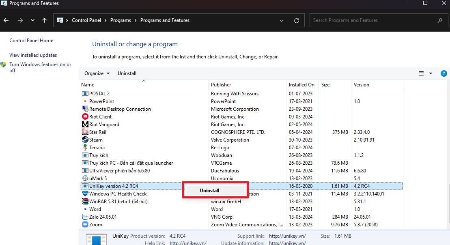Image resolution: width=450 pixels, height=245 pixels.
Task: Open the recent locations chevron
Action: click(32, 20)
